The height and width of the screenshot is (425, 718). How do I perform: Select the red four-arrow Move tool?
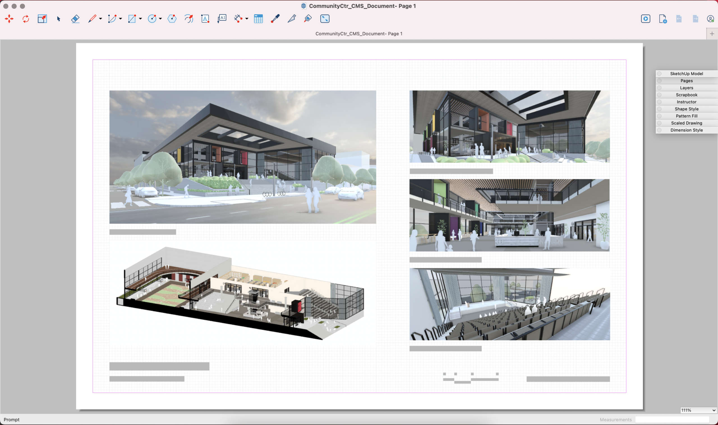tap(9, 19)
